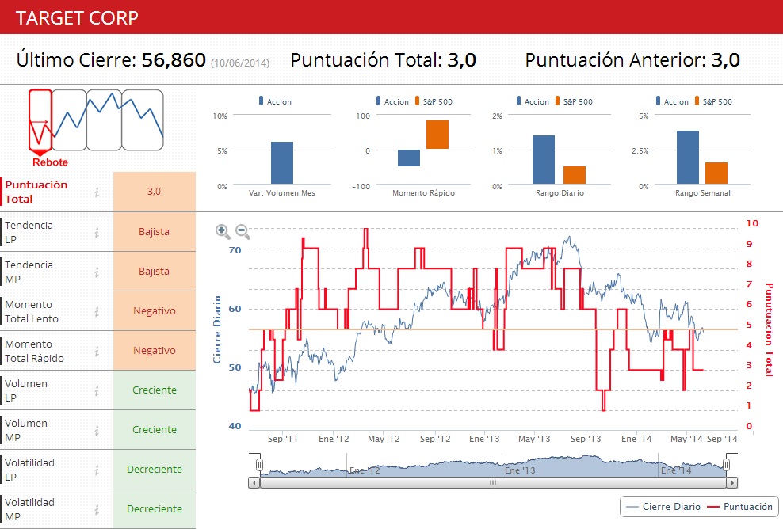Click the Momento Total Lento row label
Image resolution: width=783 pixels, height=529 pixels.
(32, 311)
